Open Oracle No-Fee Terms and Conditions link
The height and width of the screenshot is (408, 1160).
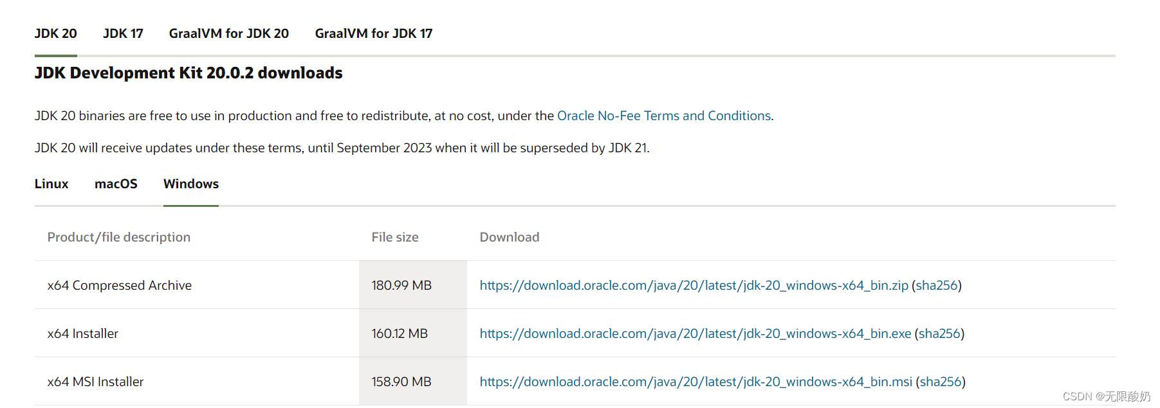[663, 116]
